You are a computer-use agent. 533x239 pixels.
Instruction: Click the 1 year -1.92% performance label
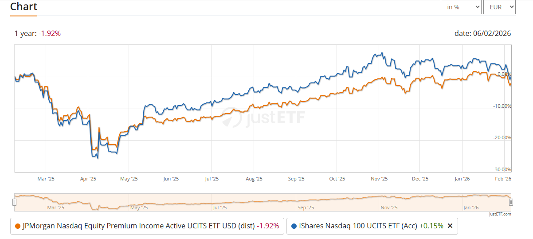pos(37,33)
